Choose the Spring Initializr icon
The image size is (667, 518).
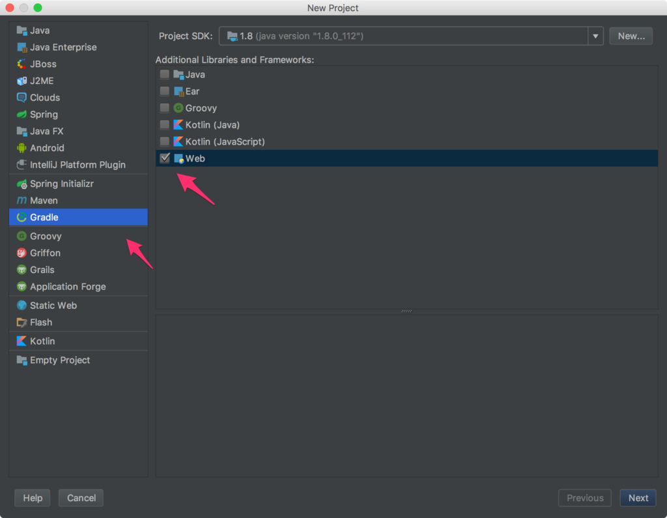click(x=21, y=184)
